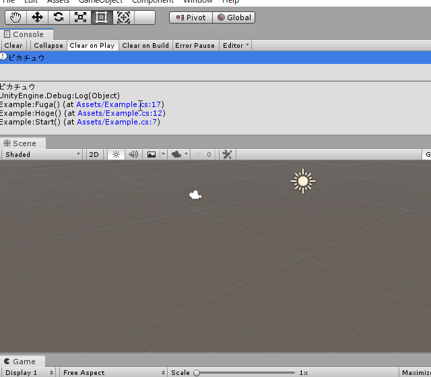Open scene camera settings icon
Viewport: 431px width, 377px height.
click(176, 154)
